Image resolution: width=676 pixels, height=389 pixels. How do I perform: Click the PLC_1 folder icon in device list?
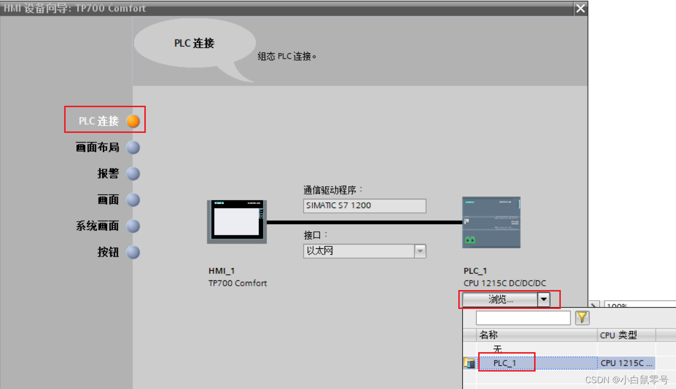[469, 362]
